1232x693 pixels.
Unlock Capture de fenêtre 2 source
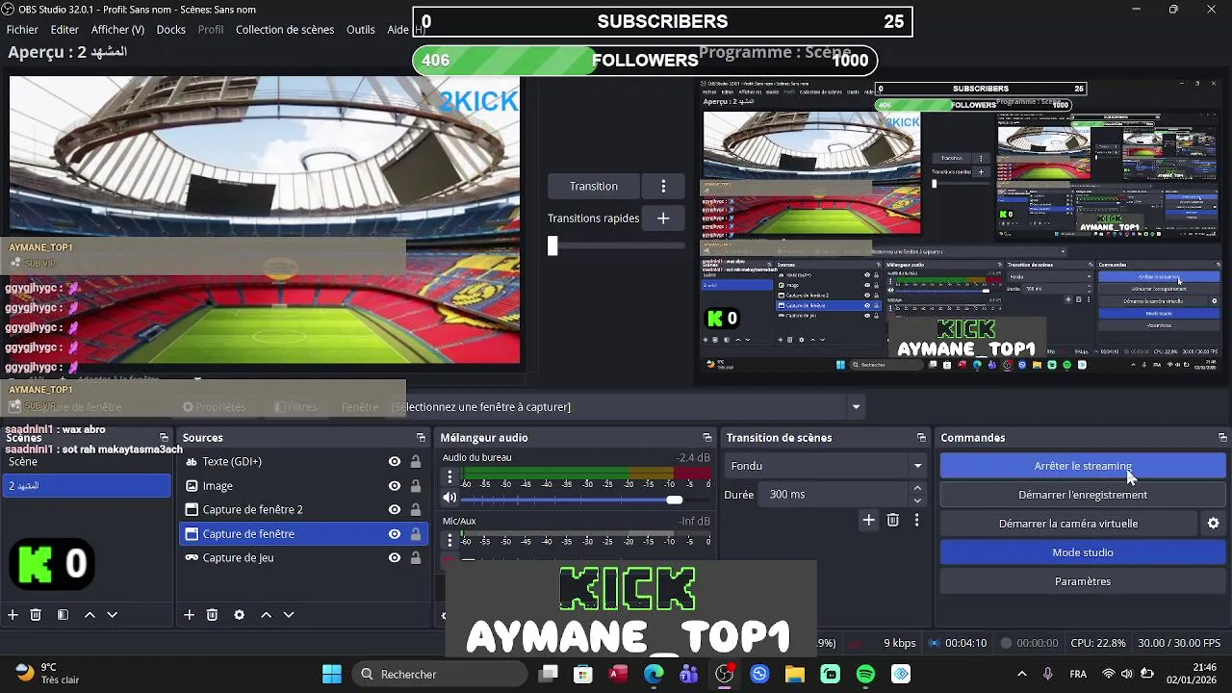(x=416, y=510)
